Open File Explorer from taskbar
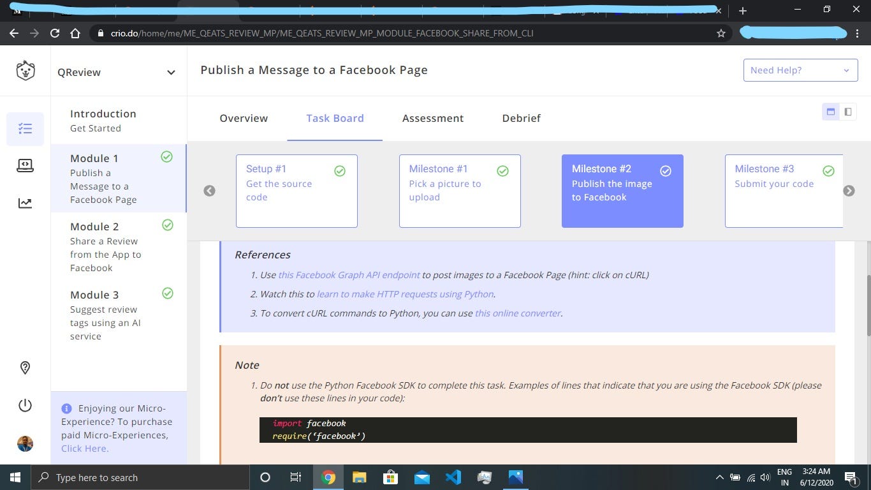 click(360, 477)
